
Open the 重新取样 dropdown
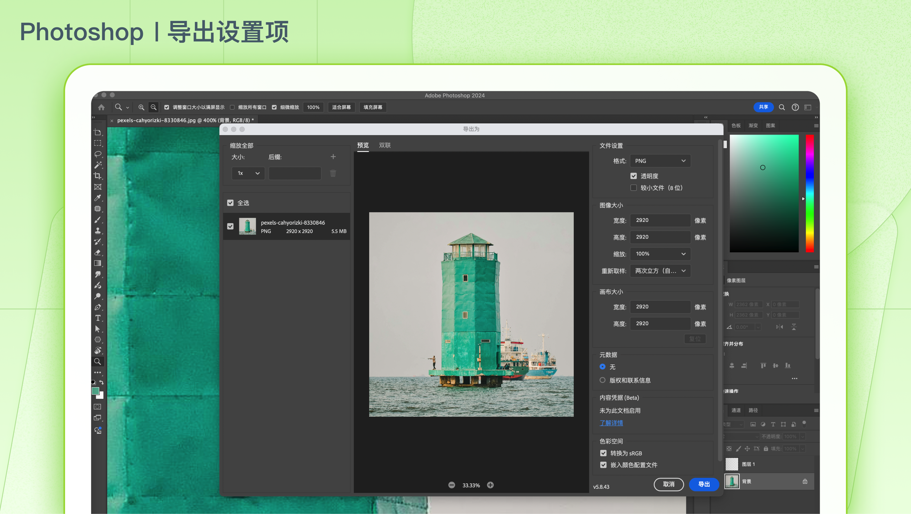tap(660, 271)
